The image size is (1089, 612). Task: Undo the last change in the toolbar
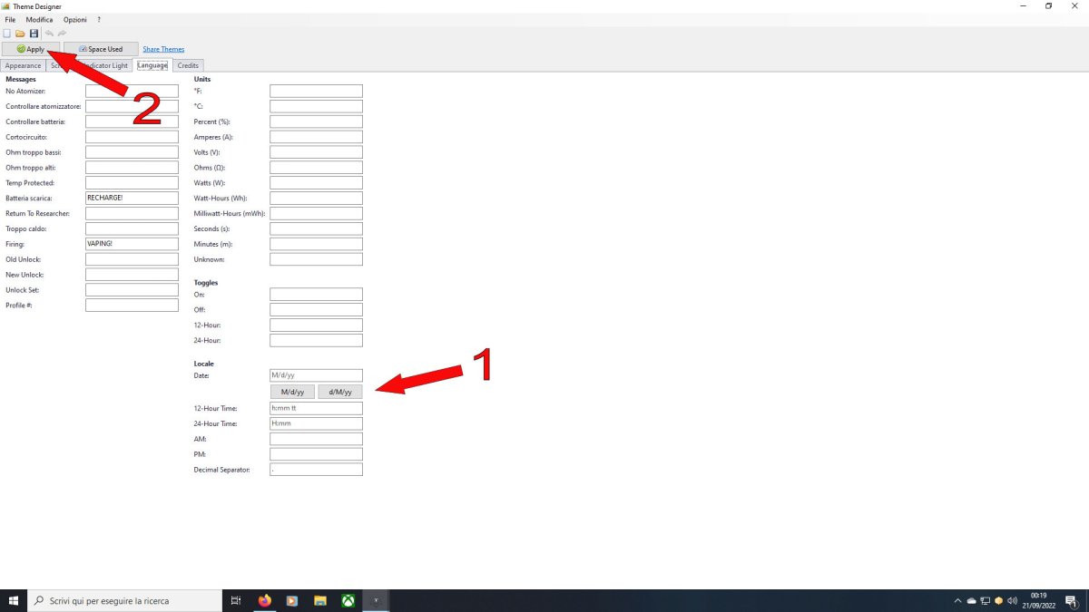point(49,34)
